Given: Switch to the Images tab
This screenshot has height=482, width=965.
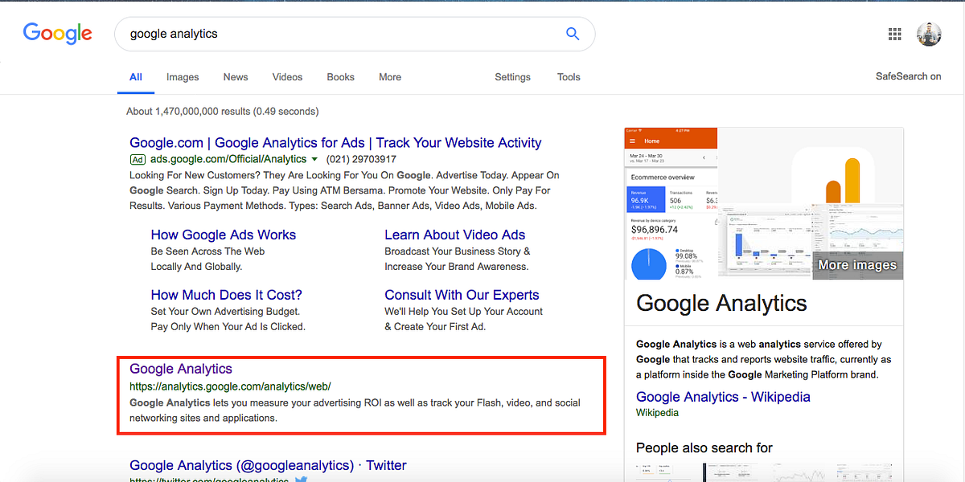Looking at the screenshot, I should (183, 76).
